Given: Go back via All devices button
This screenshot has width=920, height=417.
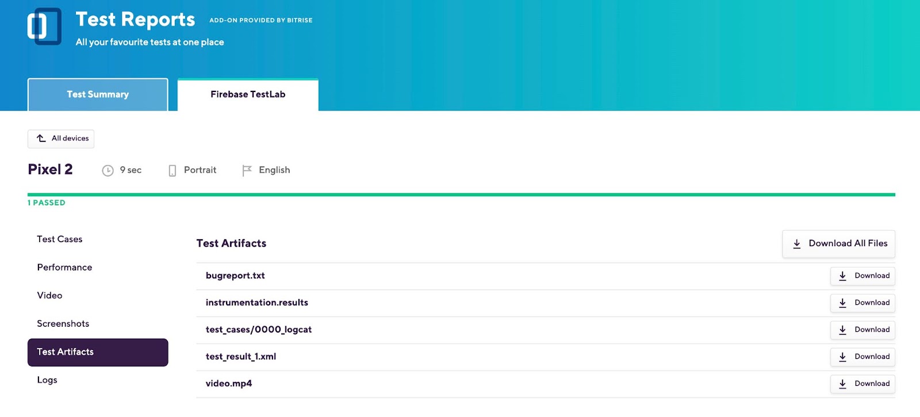Looking at the screenshot, I should tap(61, 139).
